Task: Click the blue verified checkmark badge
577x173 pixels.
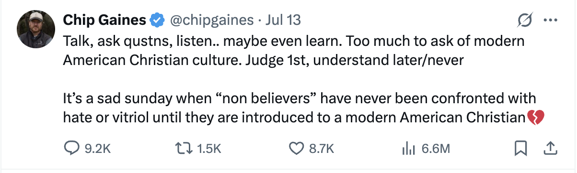Action: coord(156,20)
